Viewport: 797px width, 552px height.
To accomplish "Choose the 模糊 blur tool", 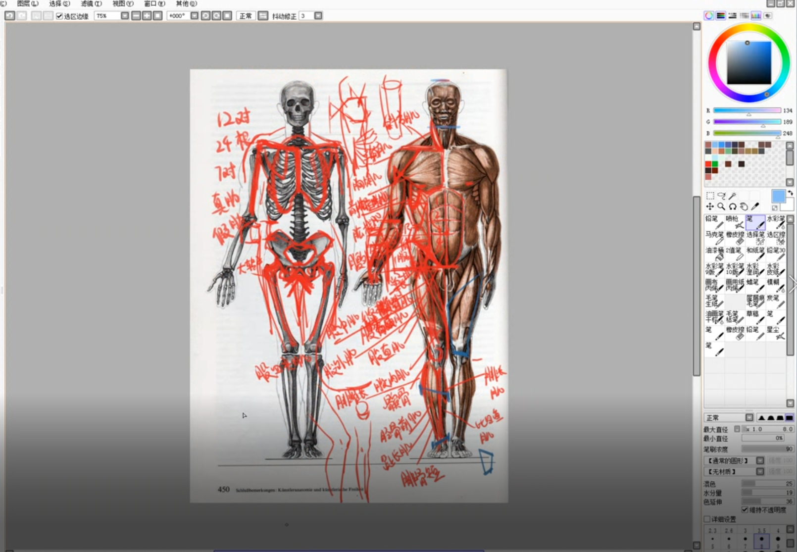I will [776, 285].
